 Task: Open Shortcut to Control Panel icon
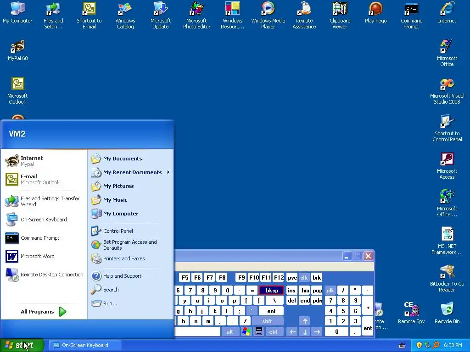(447, 128)
